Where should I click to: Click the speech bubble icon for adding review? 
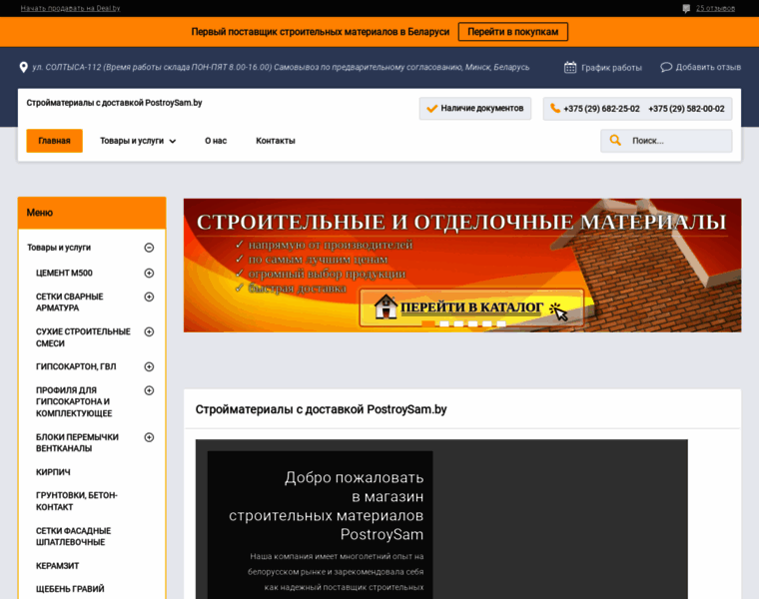[x=666, y=67]
